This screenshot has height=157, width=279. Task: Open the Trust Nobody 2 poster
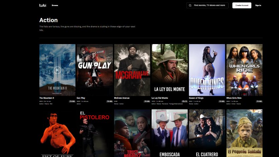point(132,133)
